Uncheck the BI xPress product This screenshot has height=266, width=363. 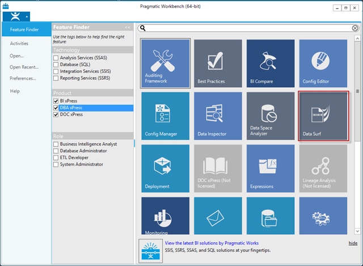click(x=56, y=101)
